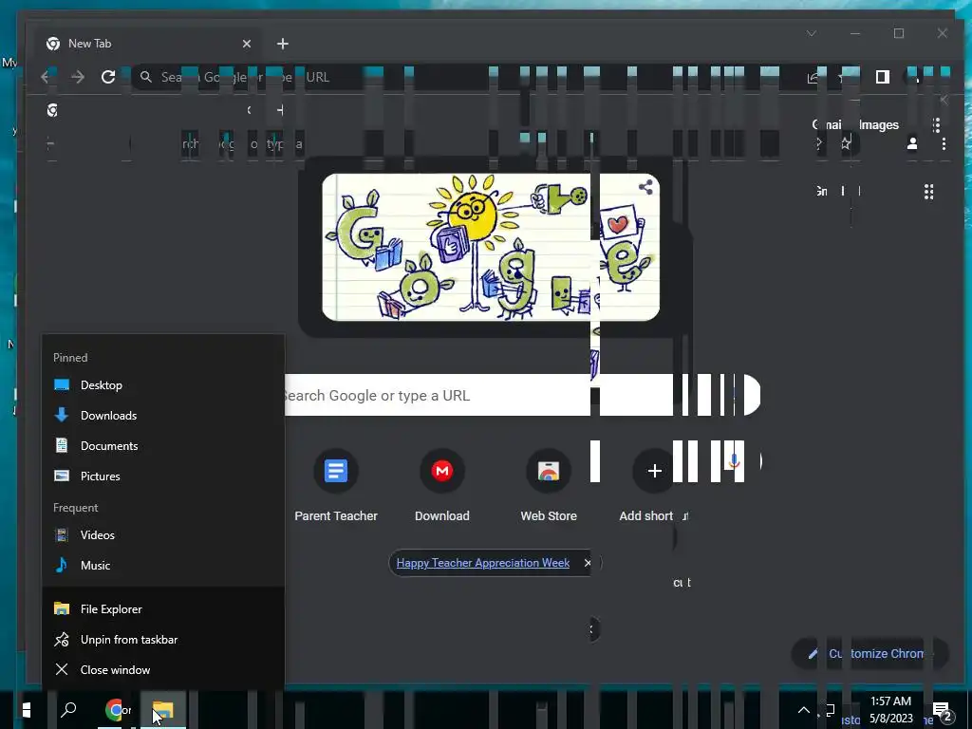The height and width of the screenshot is (729, 972).
Task: Choose Close window in the jump list
Action: 163,669
